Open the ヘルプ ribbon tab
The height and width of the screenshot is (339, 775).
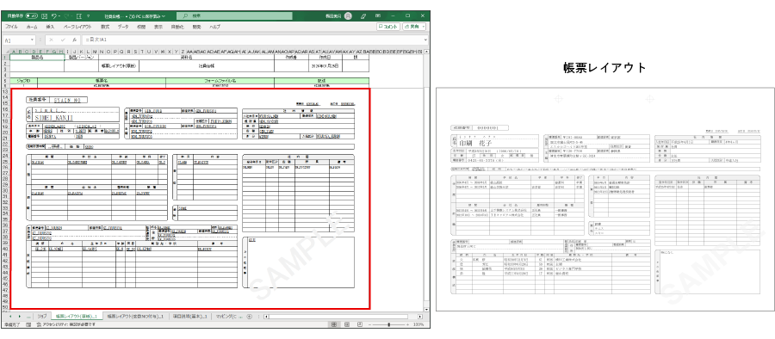pos(214,27)
